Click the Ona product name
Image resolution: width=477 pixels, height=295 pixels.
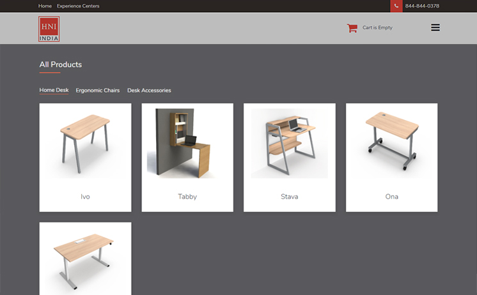coord(391,197)
